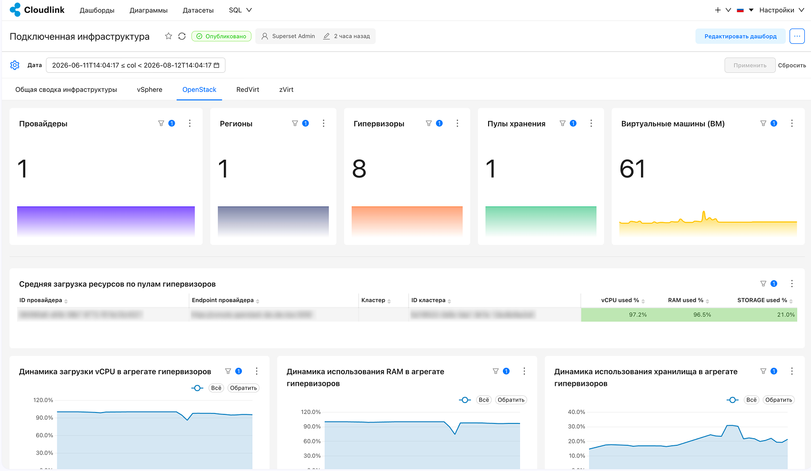This screenshot has height=471, width=811.
Task: Click Всё button on vCPU chart legend
Action: tap(216, 388)
